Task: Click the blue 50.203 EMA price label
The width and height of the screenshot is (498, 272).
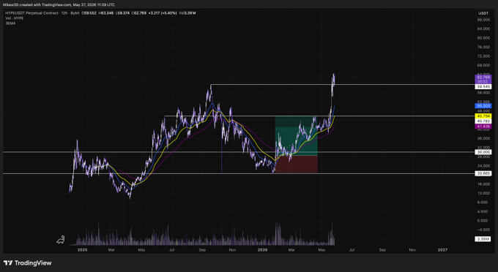Action: (483, 106)
